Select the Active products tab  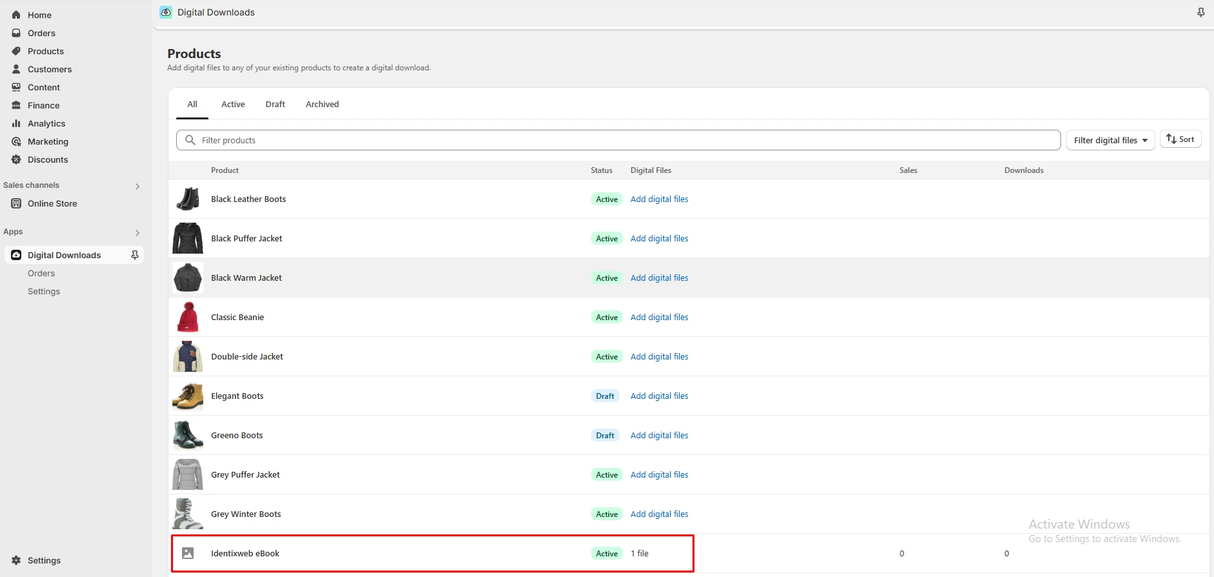(x=233, y=104)
